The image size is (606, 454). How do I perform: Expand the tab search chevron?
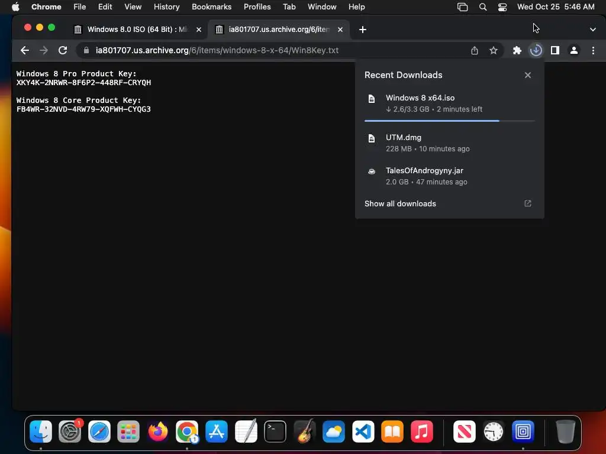[593, 30]
